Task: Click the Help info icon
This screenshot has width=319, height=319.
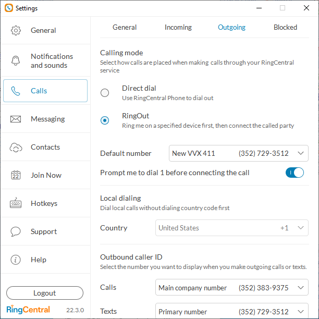Action: (16, 260)
